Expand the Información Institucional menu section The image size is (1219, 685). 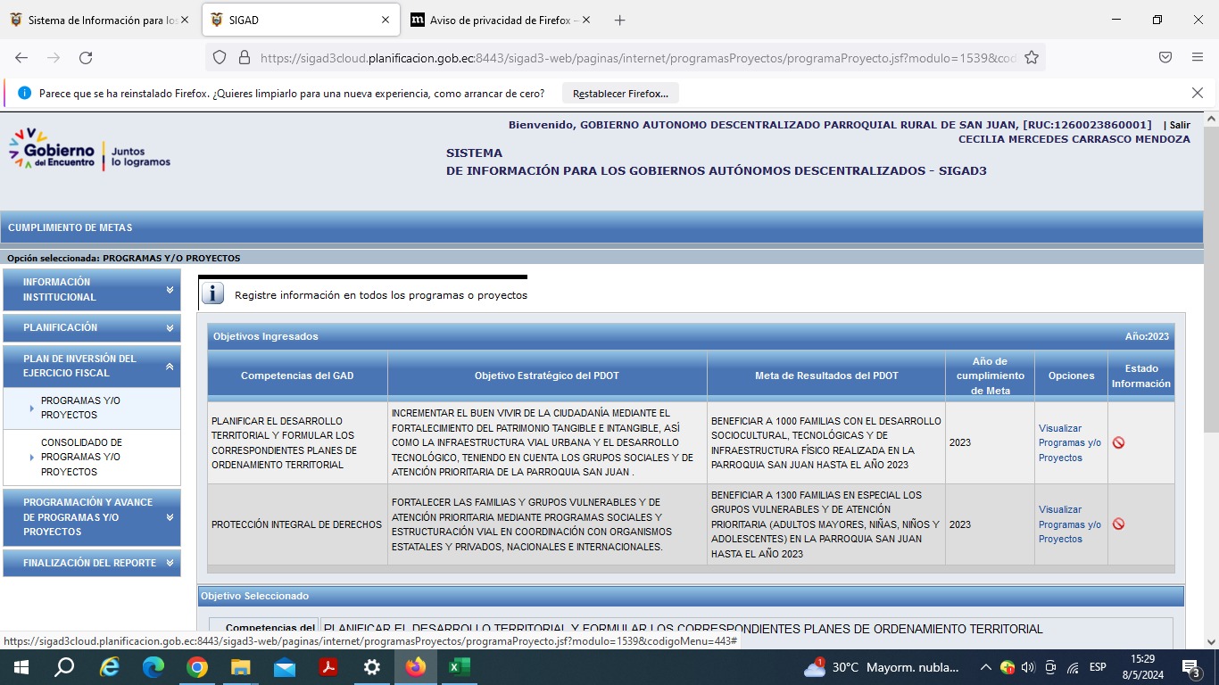click(x=92, y=290)
